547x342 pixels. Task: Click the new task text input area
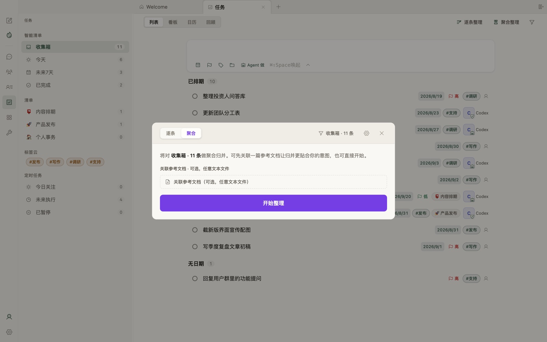pos(341,50)
